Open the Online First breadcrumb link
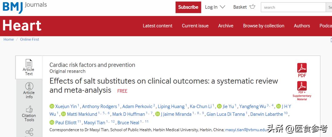332x137 pixels. [30, 39]
